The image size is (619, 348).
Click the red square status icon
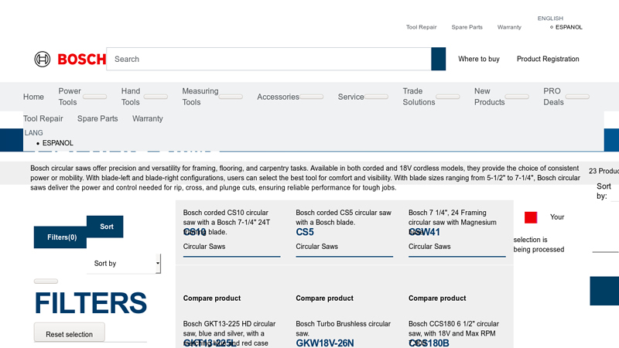(x=531, y=217)
